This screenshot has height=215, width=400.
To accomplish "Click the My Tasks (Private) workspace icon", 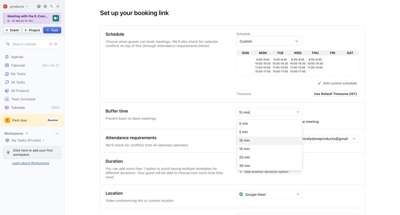I will [x=7, y=140].
